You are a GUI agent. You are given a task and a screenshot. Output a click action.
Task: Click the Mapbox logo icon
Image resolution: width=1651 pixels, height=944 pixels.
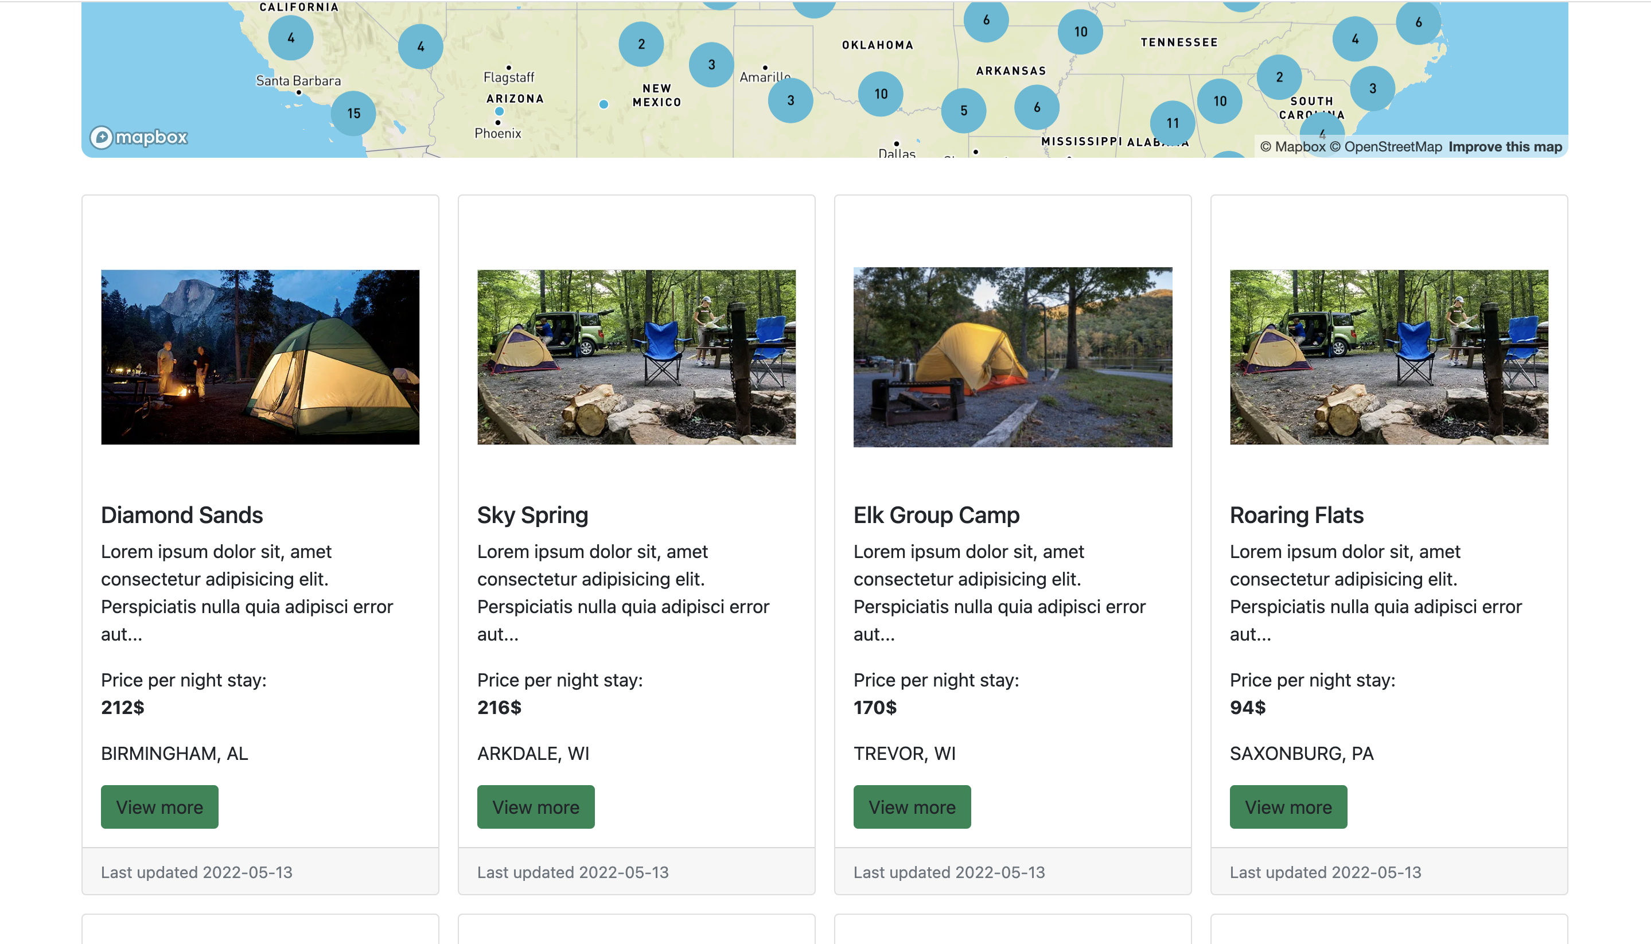point(103,138)
